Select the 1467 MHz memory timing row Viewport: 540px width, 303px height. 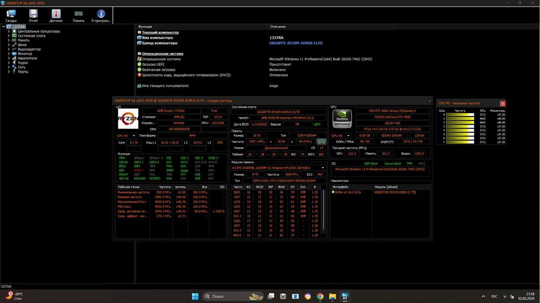(276, 197)
